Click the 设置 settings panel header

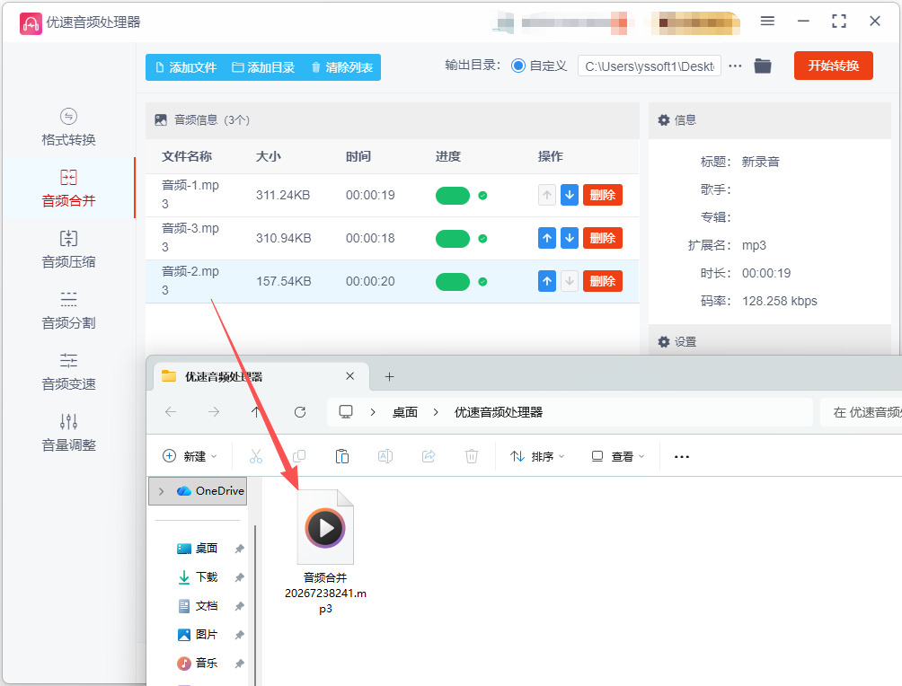769,341
